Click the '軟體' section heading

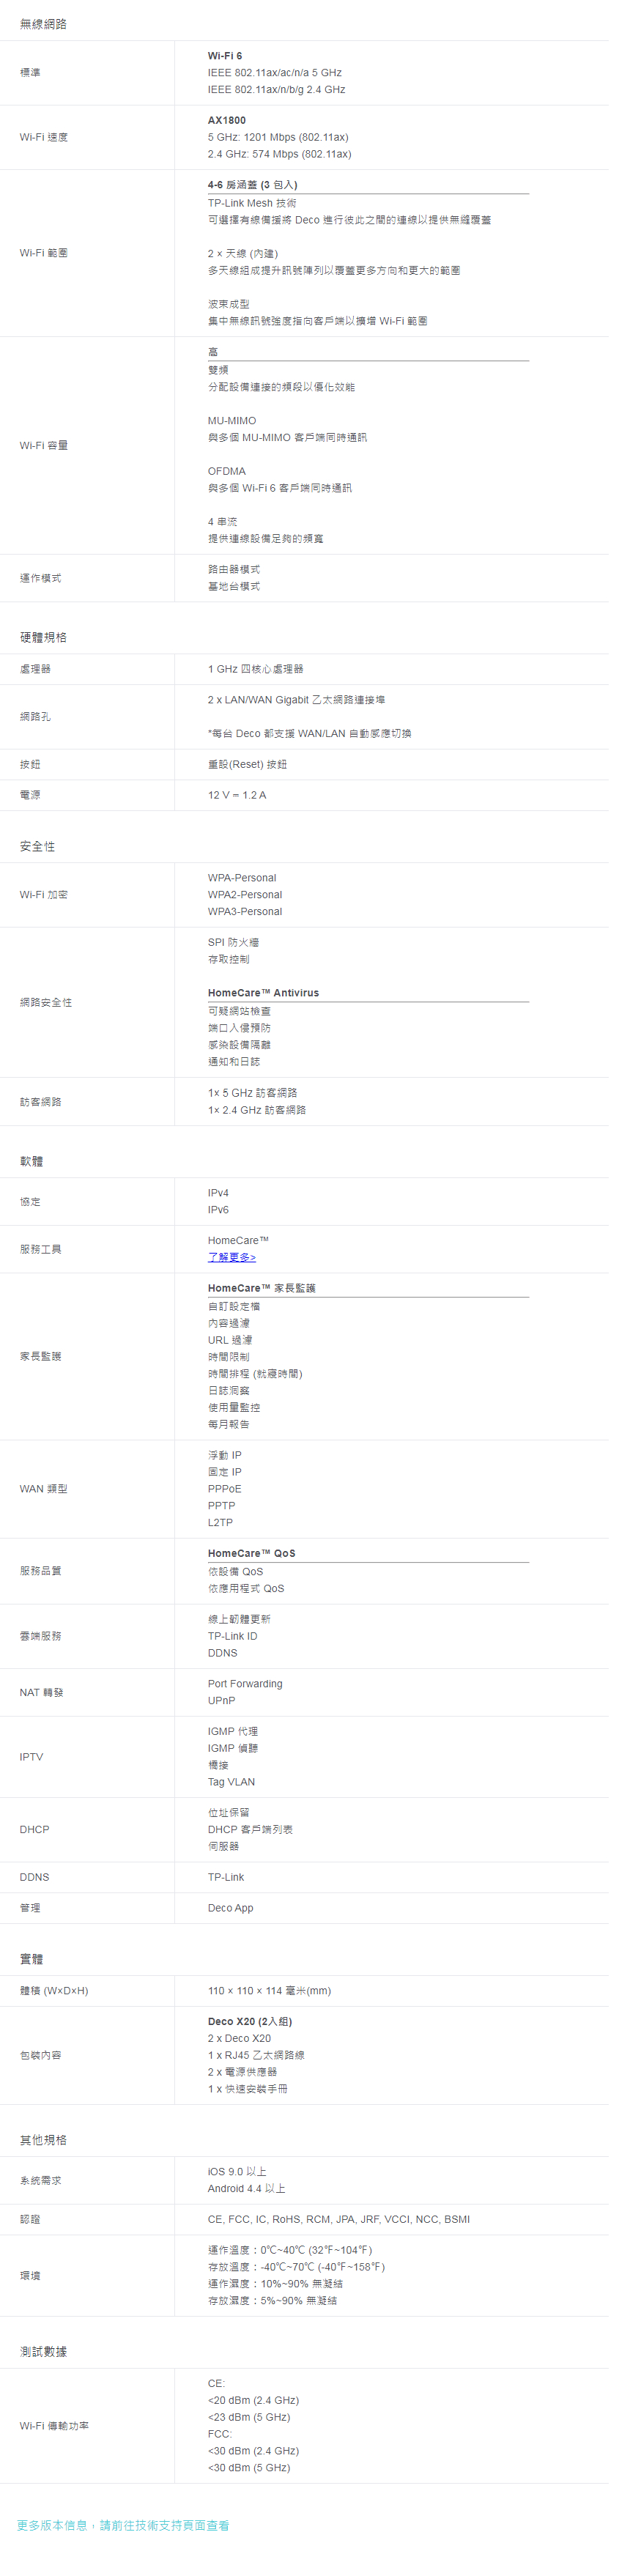click(31, 1161)
